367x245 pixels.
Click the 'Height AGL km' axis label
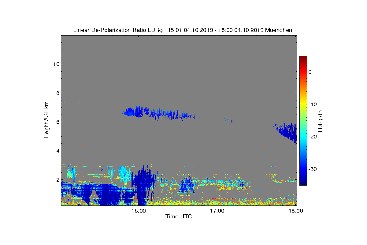pyautogui.click(x=46, y=120)
